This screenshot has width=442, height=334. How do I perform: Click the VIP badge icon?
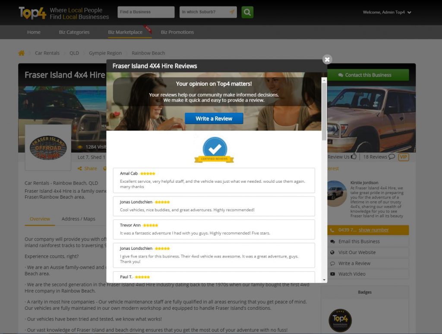pyautogui.click(x=403, y=157)
